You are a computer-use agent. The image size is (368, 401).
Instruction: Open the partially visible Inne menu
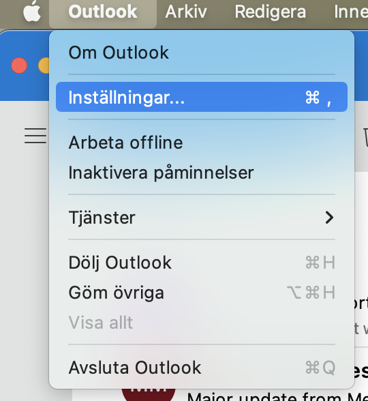click(351, 12)
